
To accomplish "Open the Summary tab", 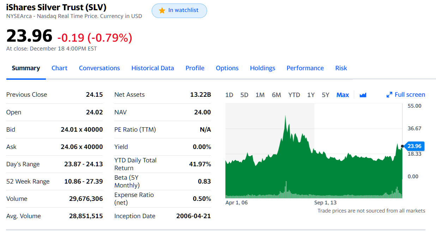I will tap(26, 68).
